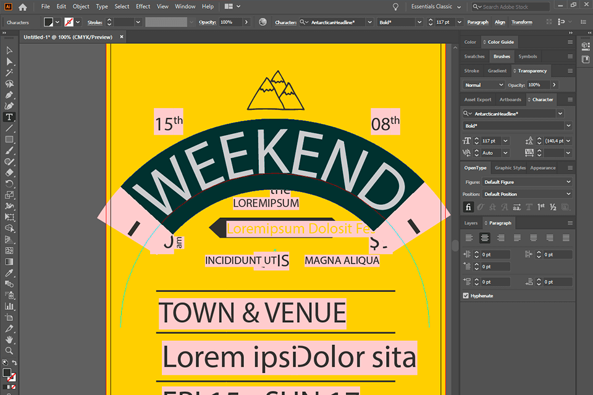Select the Lasso tool
This screenshot has height=395, width=593.
point(9,84)
